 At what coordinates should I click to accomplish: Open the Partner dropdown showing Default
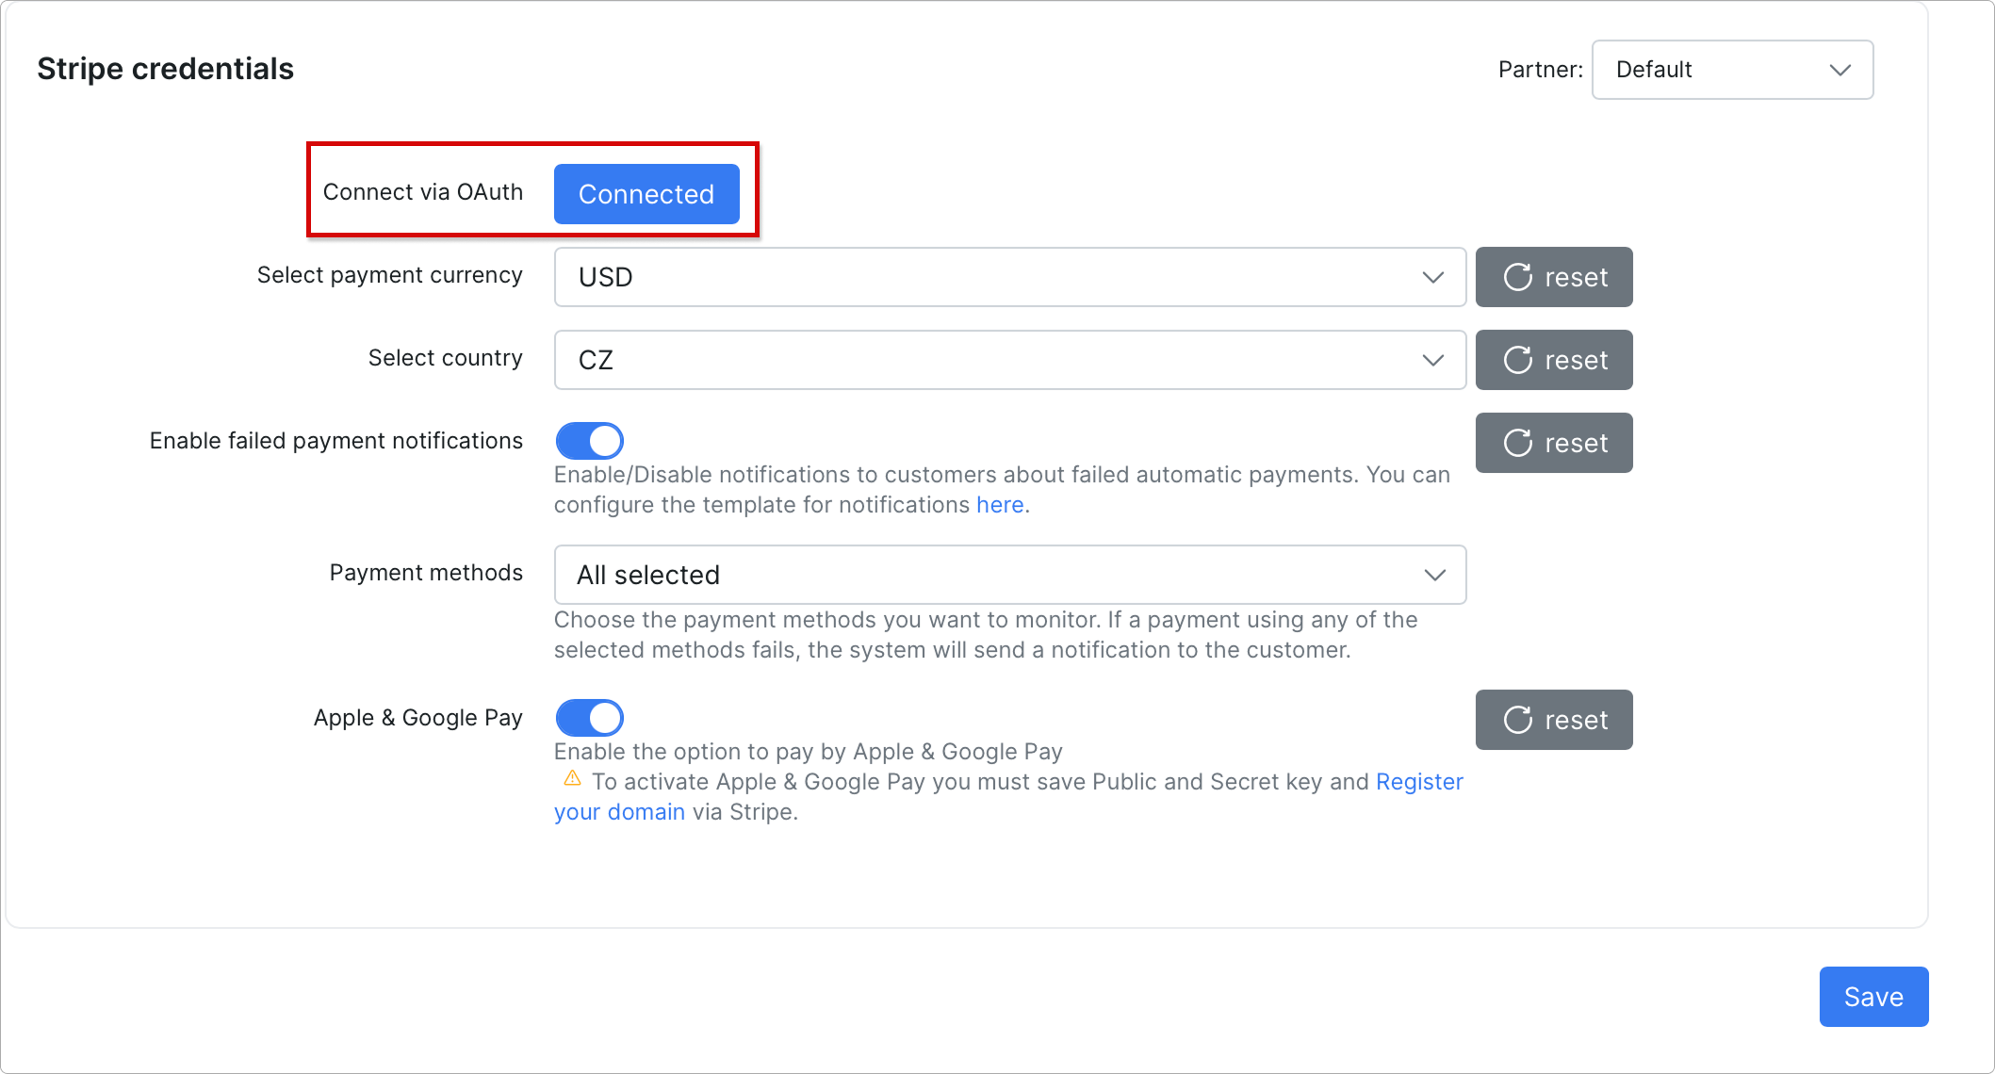1731,69
